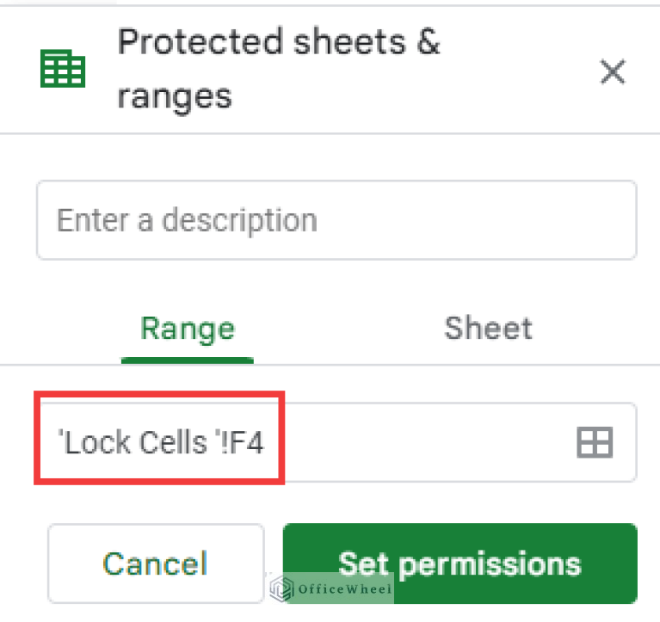Close the Protected sheets & ranges panel
Screen dimensions: 660x622
click(613, 73)
